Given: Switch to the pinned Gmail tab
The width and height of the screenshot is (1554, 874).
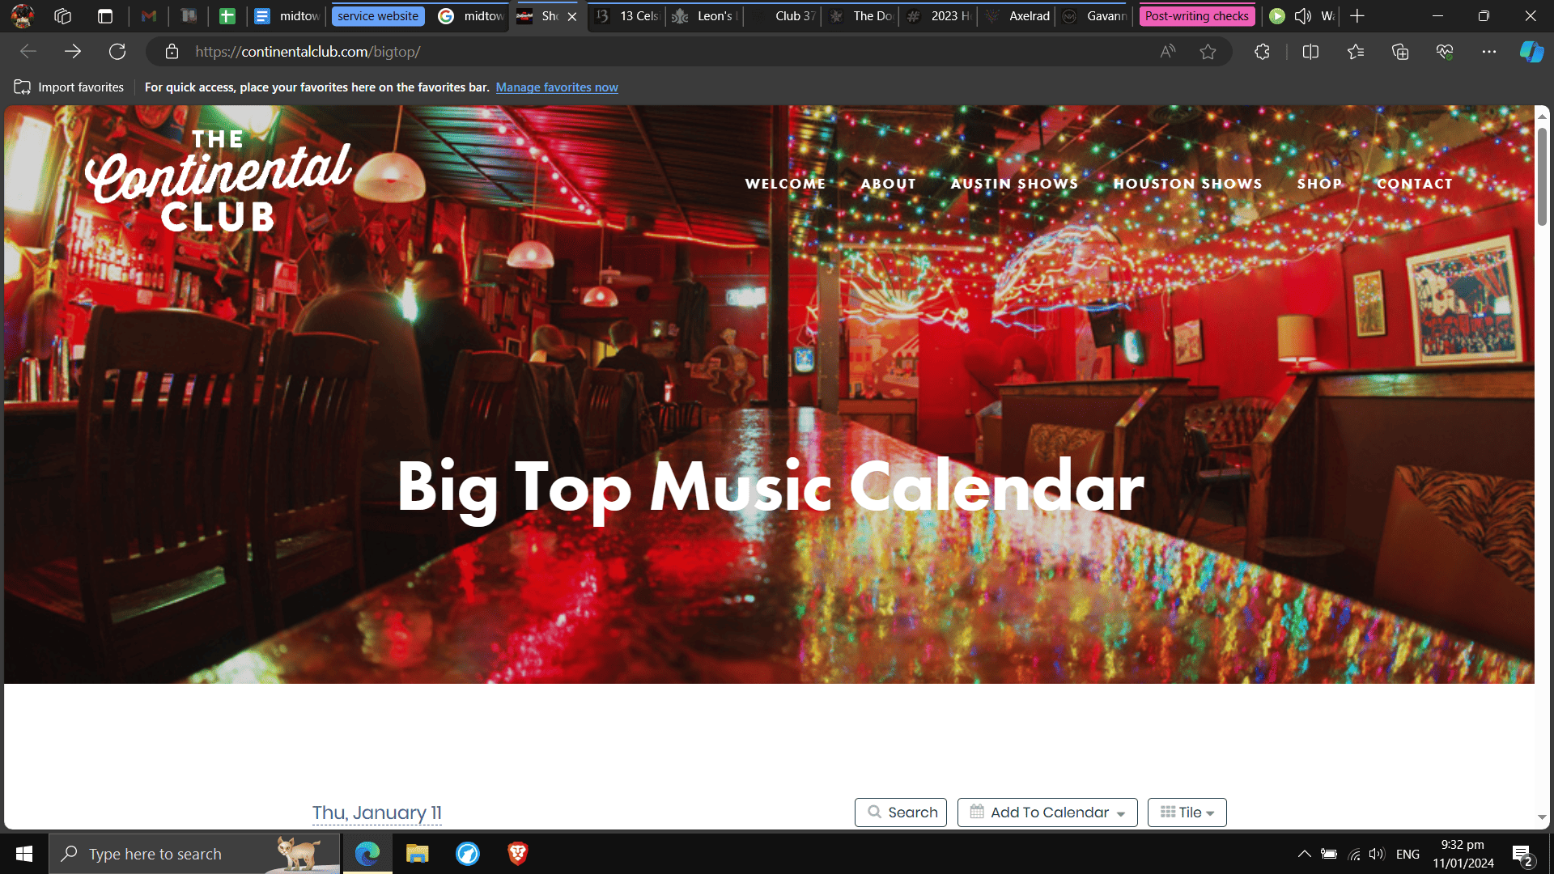Looking at the screenshot, I should [149, 16].
